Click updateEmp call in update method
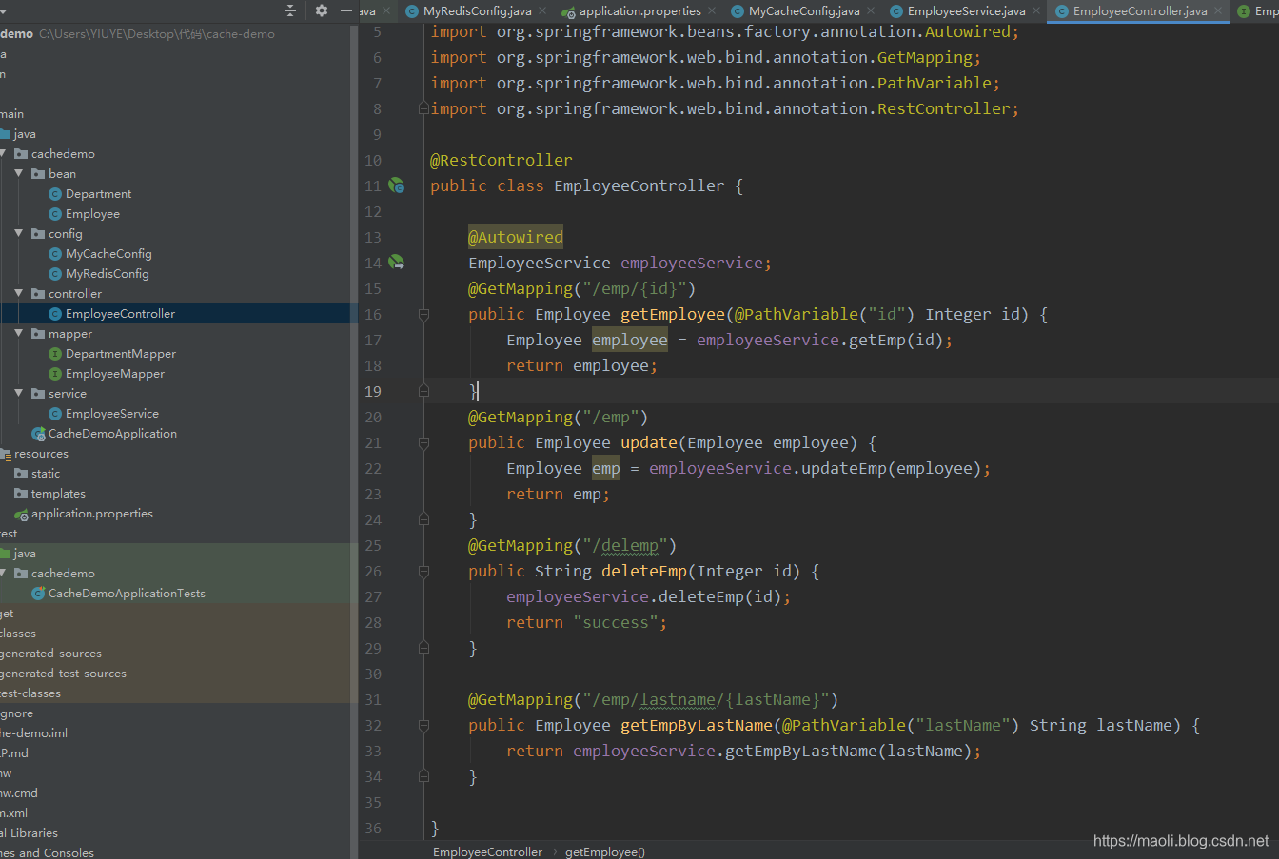 (844, 468)
